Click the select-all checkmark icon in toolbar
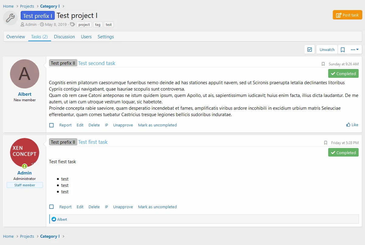Screen dimensions: 365x245 [310, 50]
